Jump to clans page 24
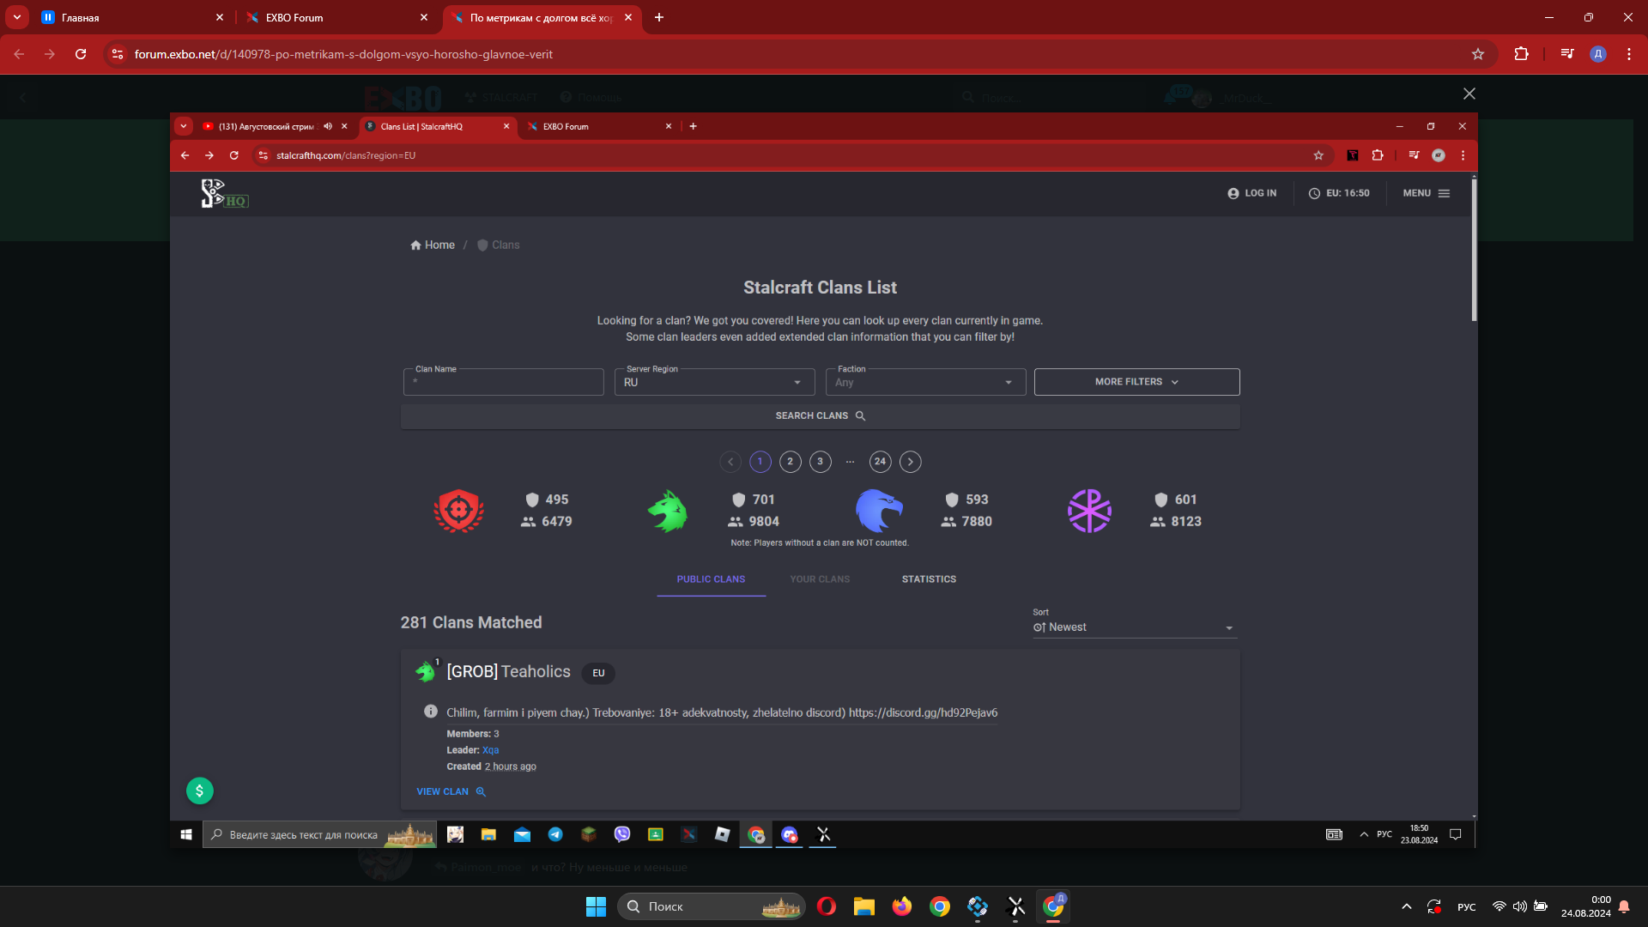The width and height of the screenshot is (1648, 927). tap(880, 462)
